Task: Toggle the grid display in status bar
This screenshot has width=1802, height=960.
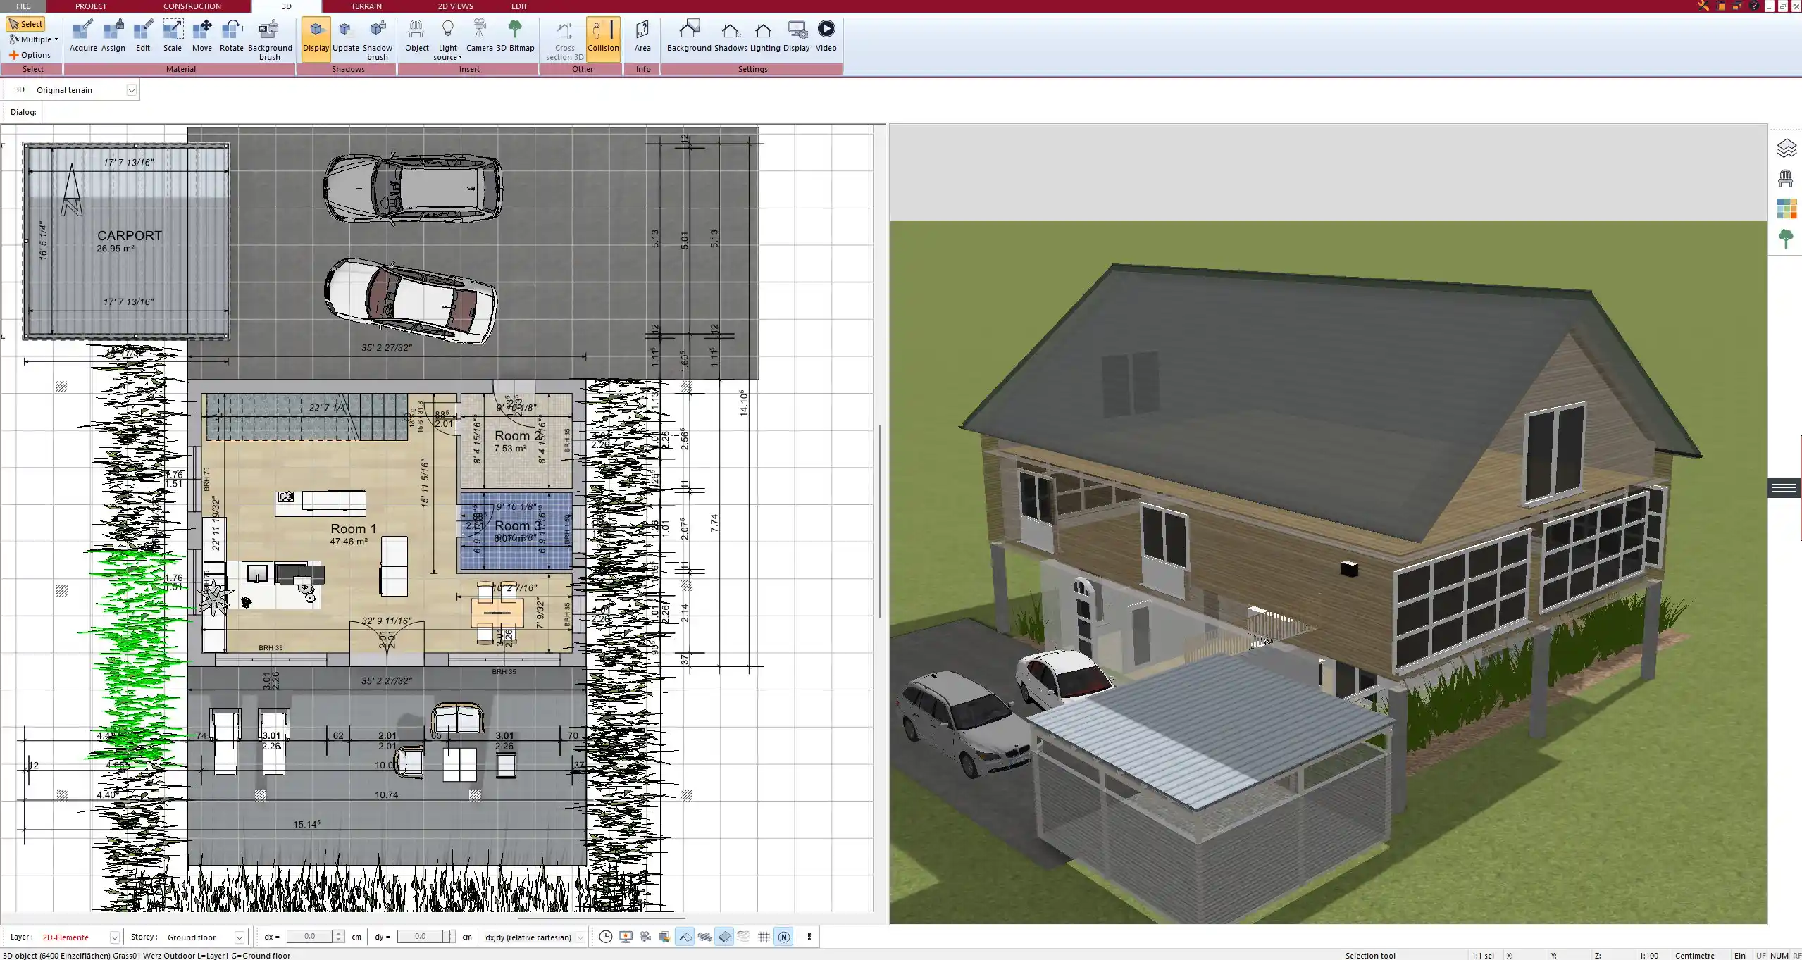Action: point(764,937)
